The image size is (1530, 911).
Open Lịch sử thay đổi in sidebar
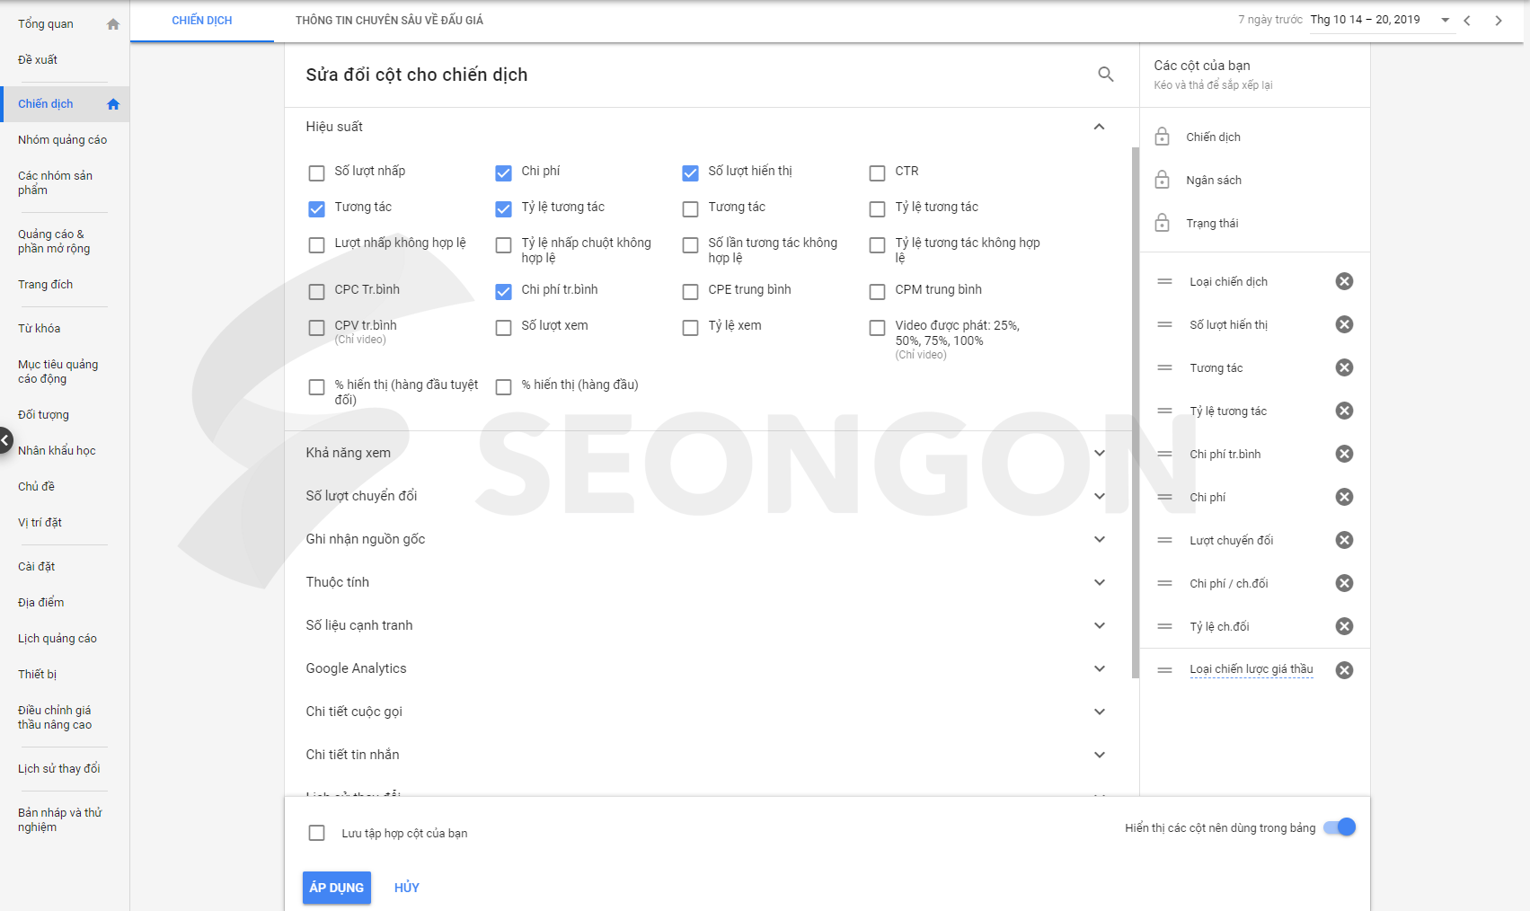pyautogui.click(x=59, y=769)
